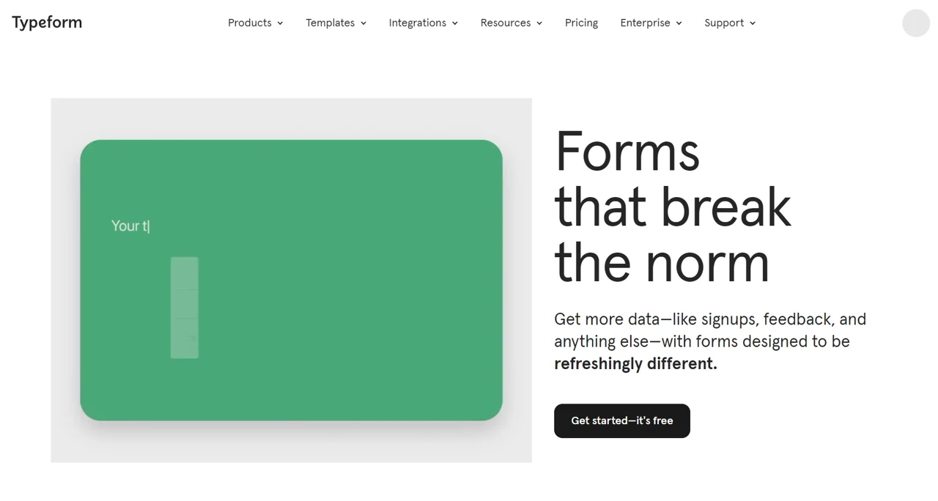Viewport: 938px width, 501px height.
Task: Click the arrow beside the Support menu
Action: click(x=753, y=23)
